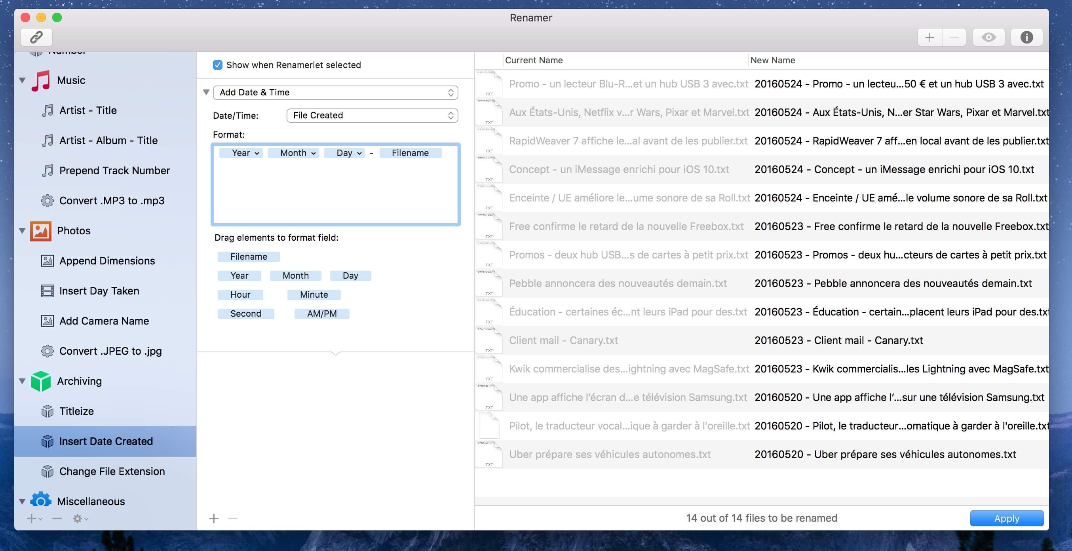Open the info button in toolbar
The width and height of the screenshot is (1072, 551).
[1026, 38]
